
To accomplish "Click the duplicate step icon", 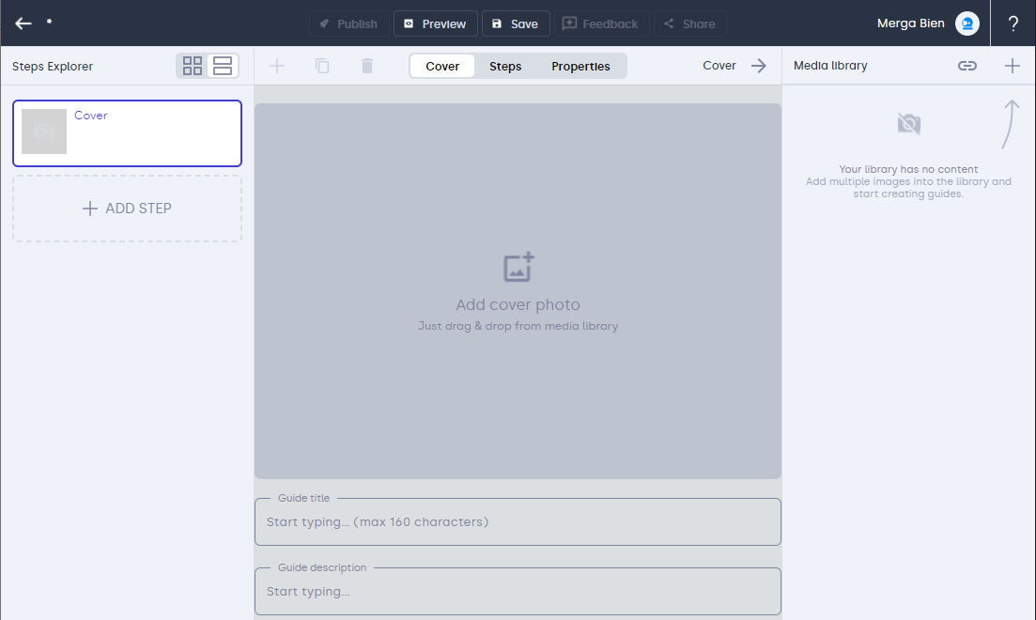I will tap(322, 66).
